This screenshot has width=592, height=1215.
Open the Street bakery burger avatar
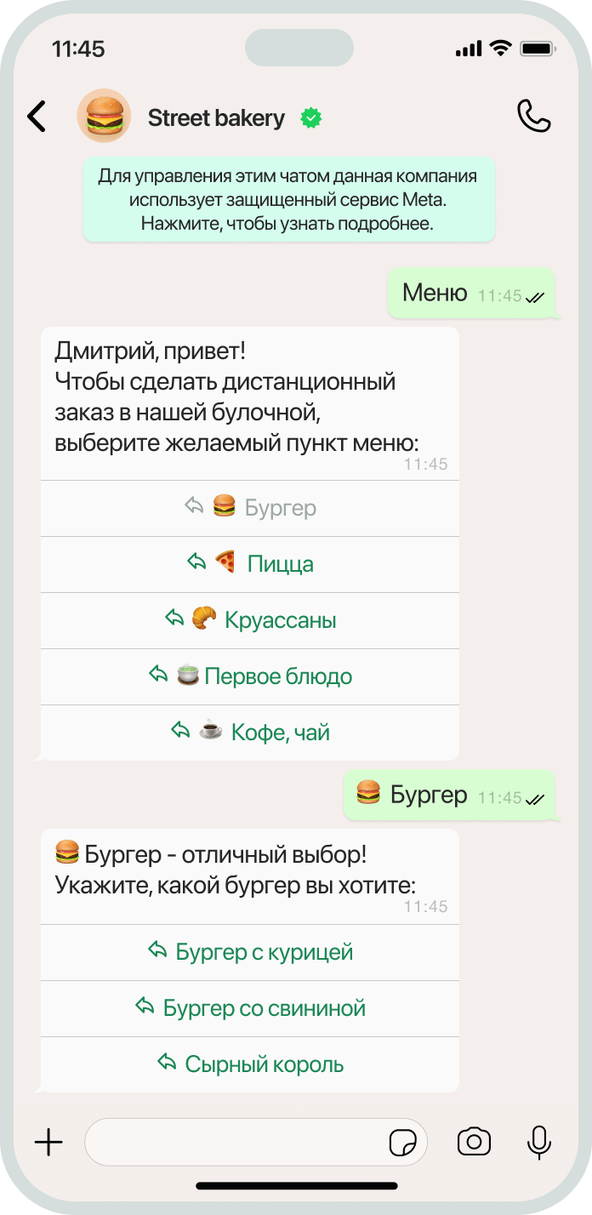pyautogui.click(x=105, y=116)
